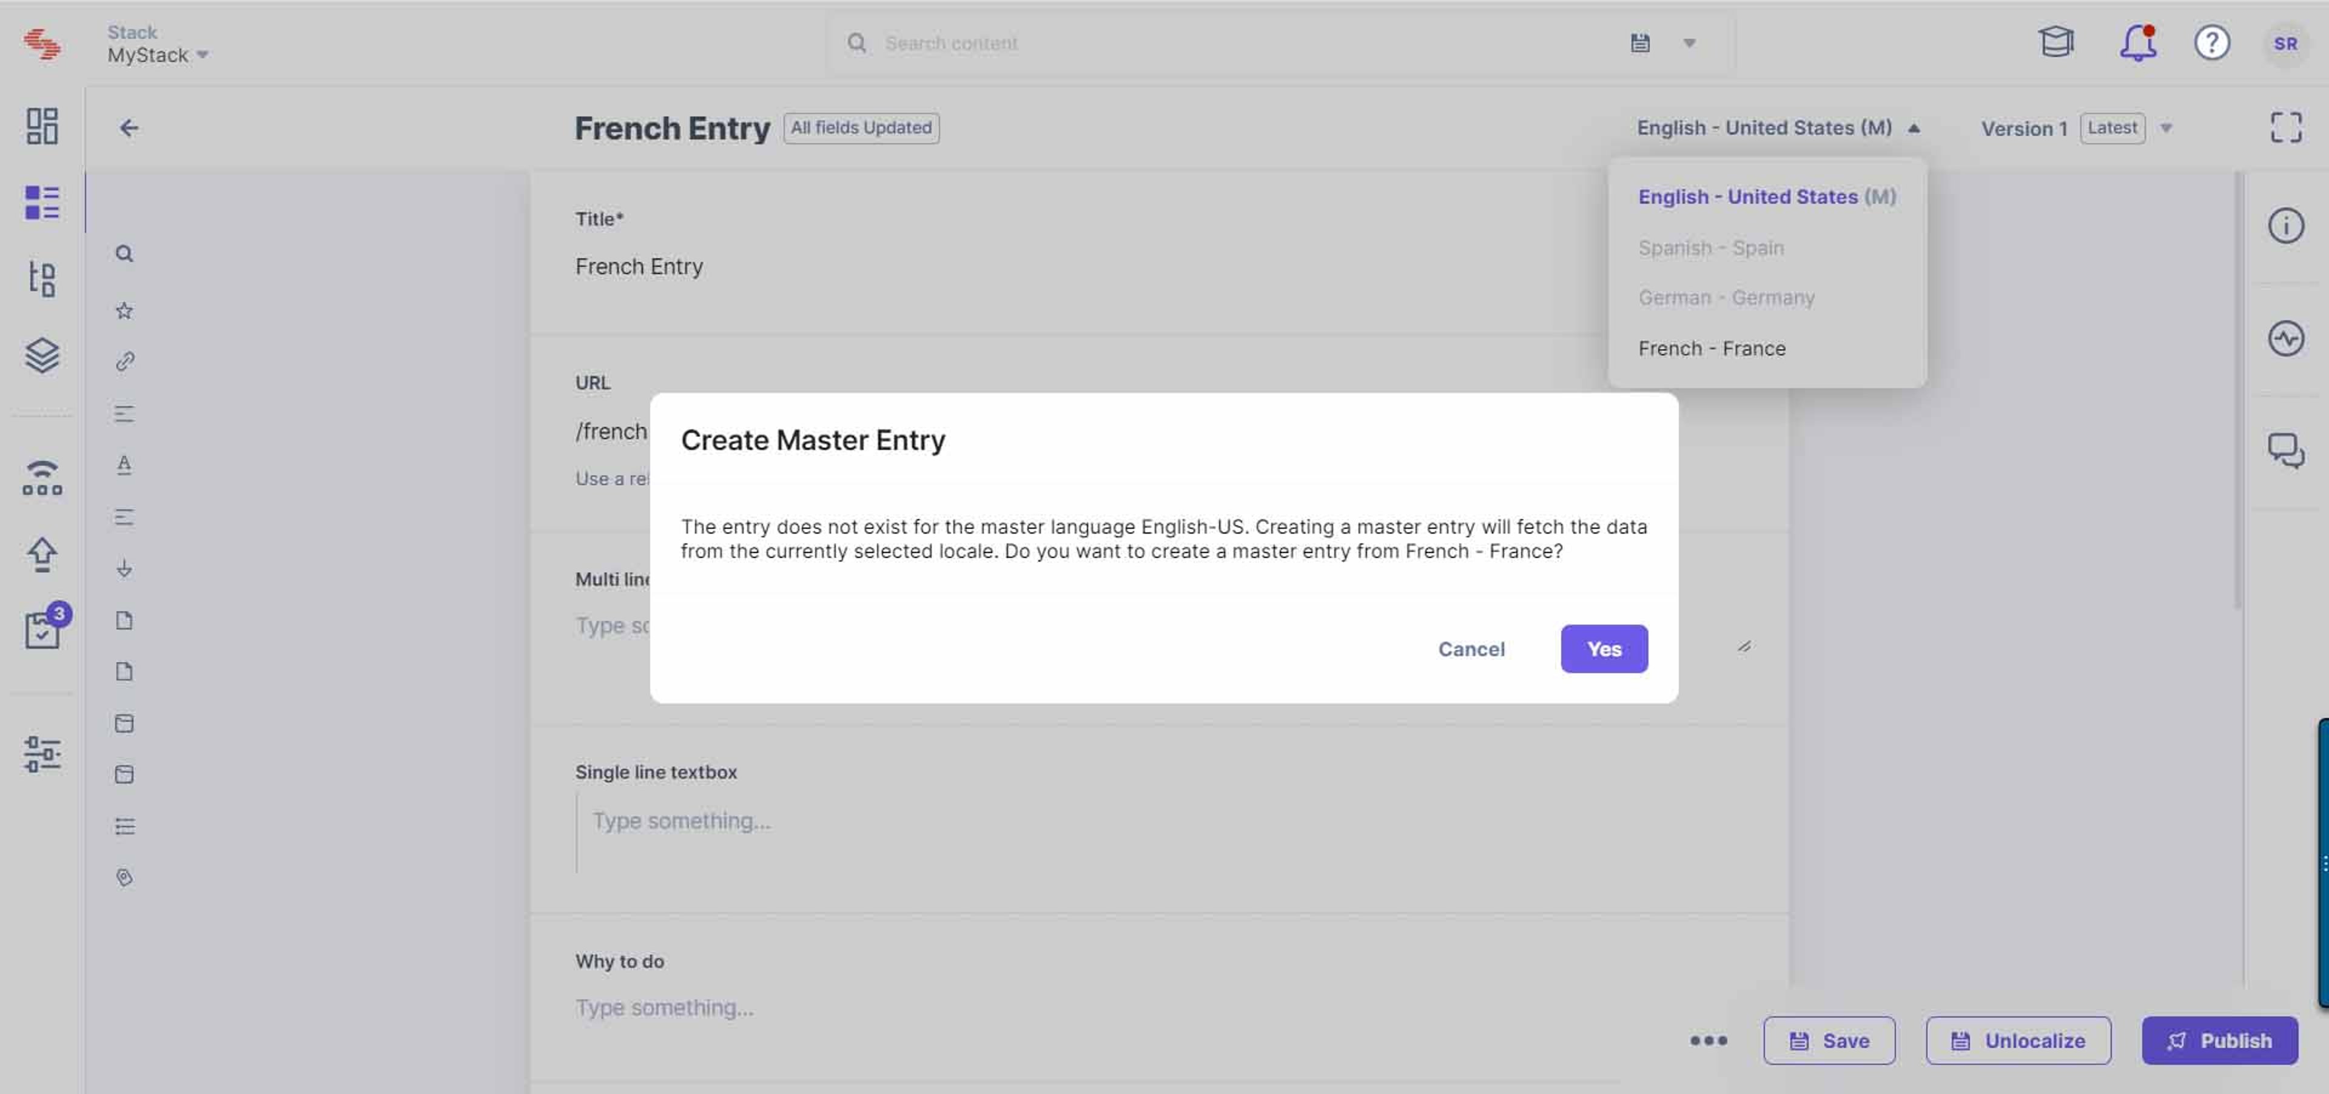Select English - United States (M) option
Viewport: 2329px width, 1094px height.
click(1767, 196)
